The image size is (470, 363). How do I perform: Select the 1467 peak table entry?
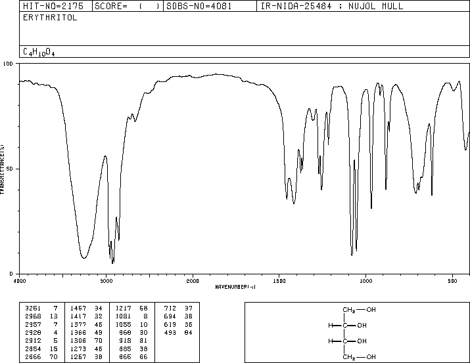pos(86,309)
